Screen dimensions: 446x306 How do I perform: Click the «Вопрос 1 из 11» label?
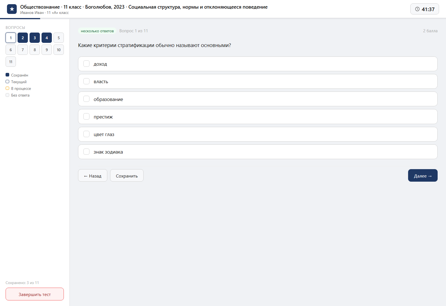click(134, 31)
